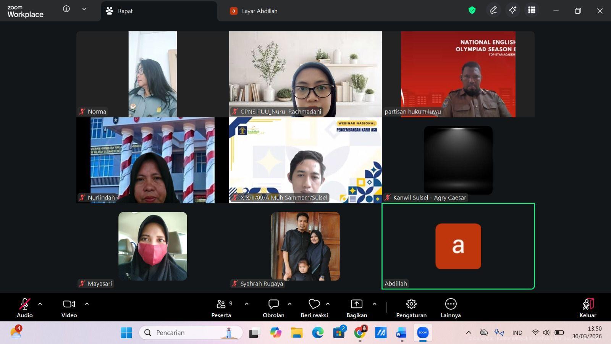Click the green encryption shield icon
Screen dimensions: 611x344
(472, 10)
